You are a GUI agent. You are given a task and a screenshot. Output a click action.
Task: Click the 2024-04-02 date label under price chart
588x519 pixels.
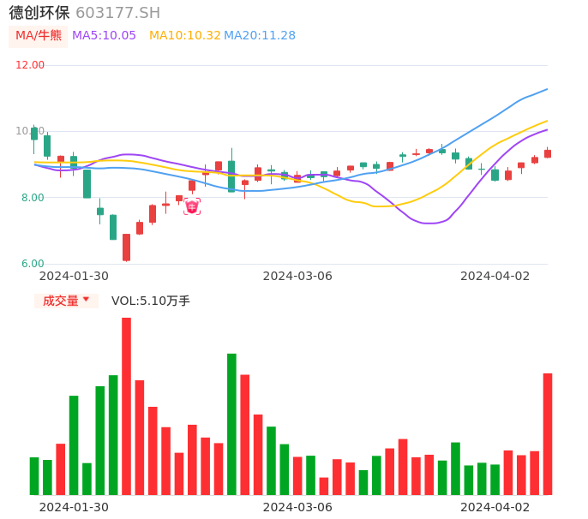point(495,276)
